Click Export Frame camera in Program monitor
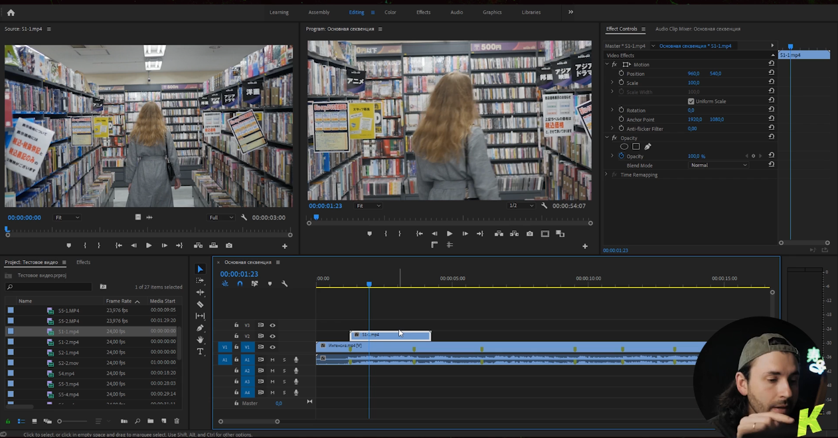Viewport: 838px width, 438px height. (529, 234)
